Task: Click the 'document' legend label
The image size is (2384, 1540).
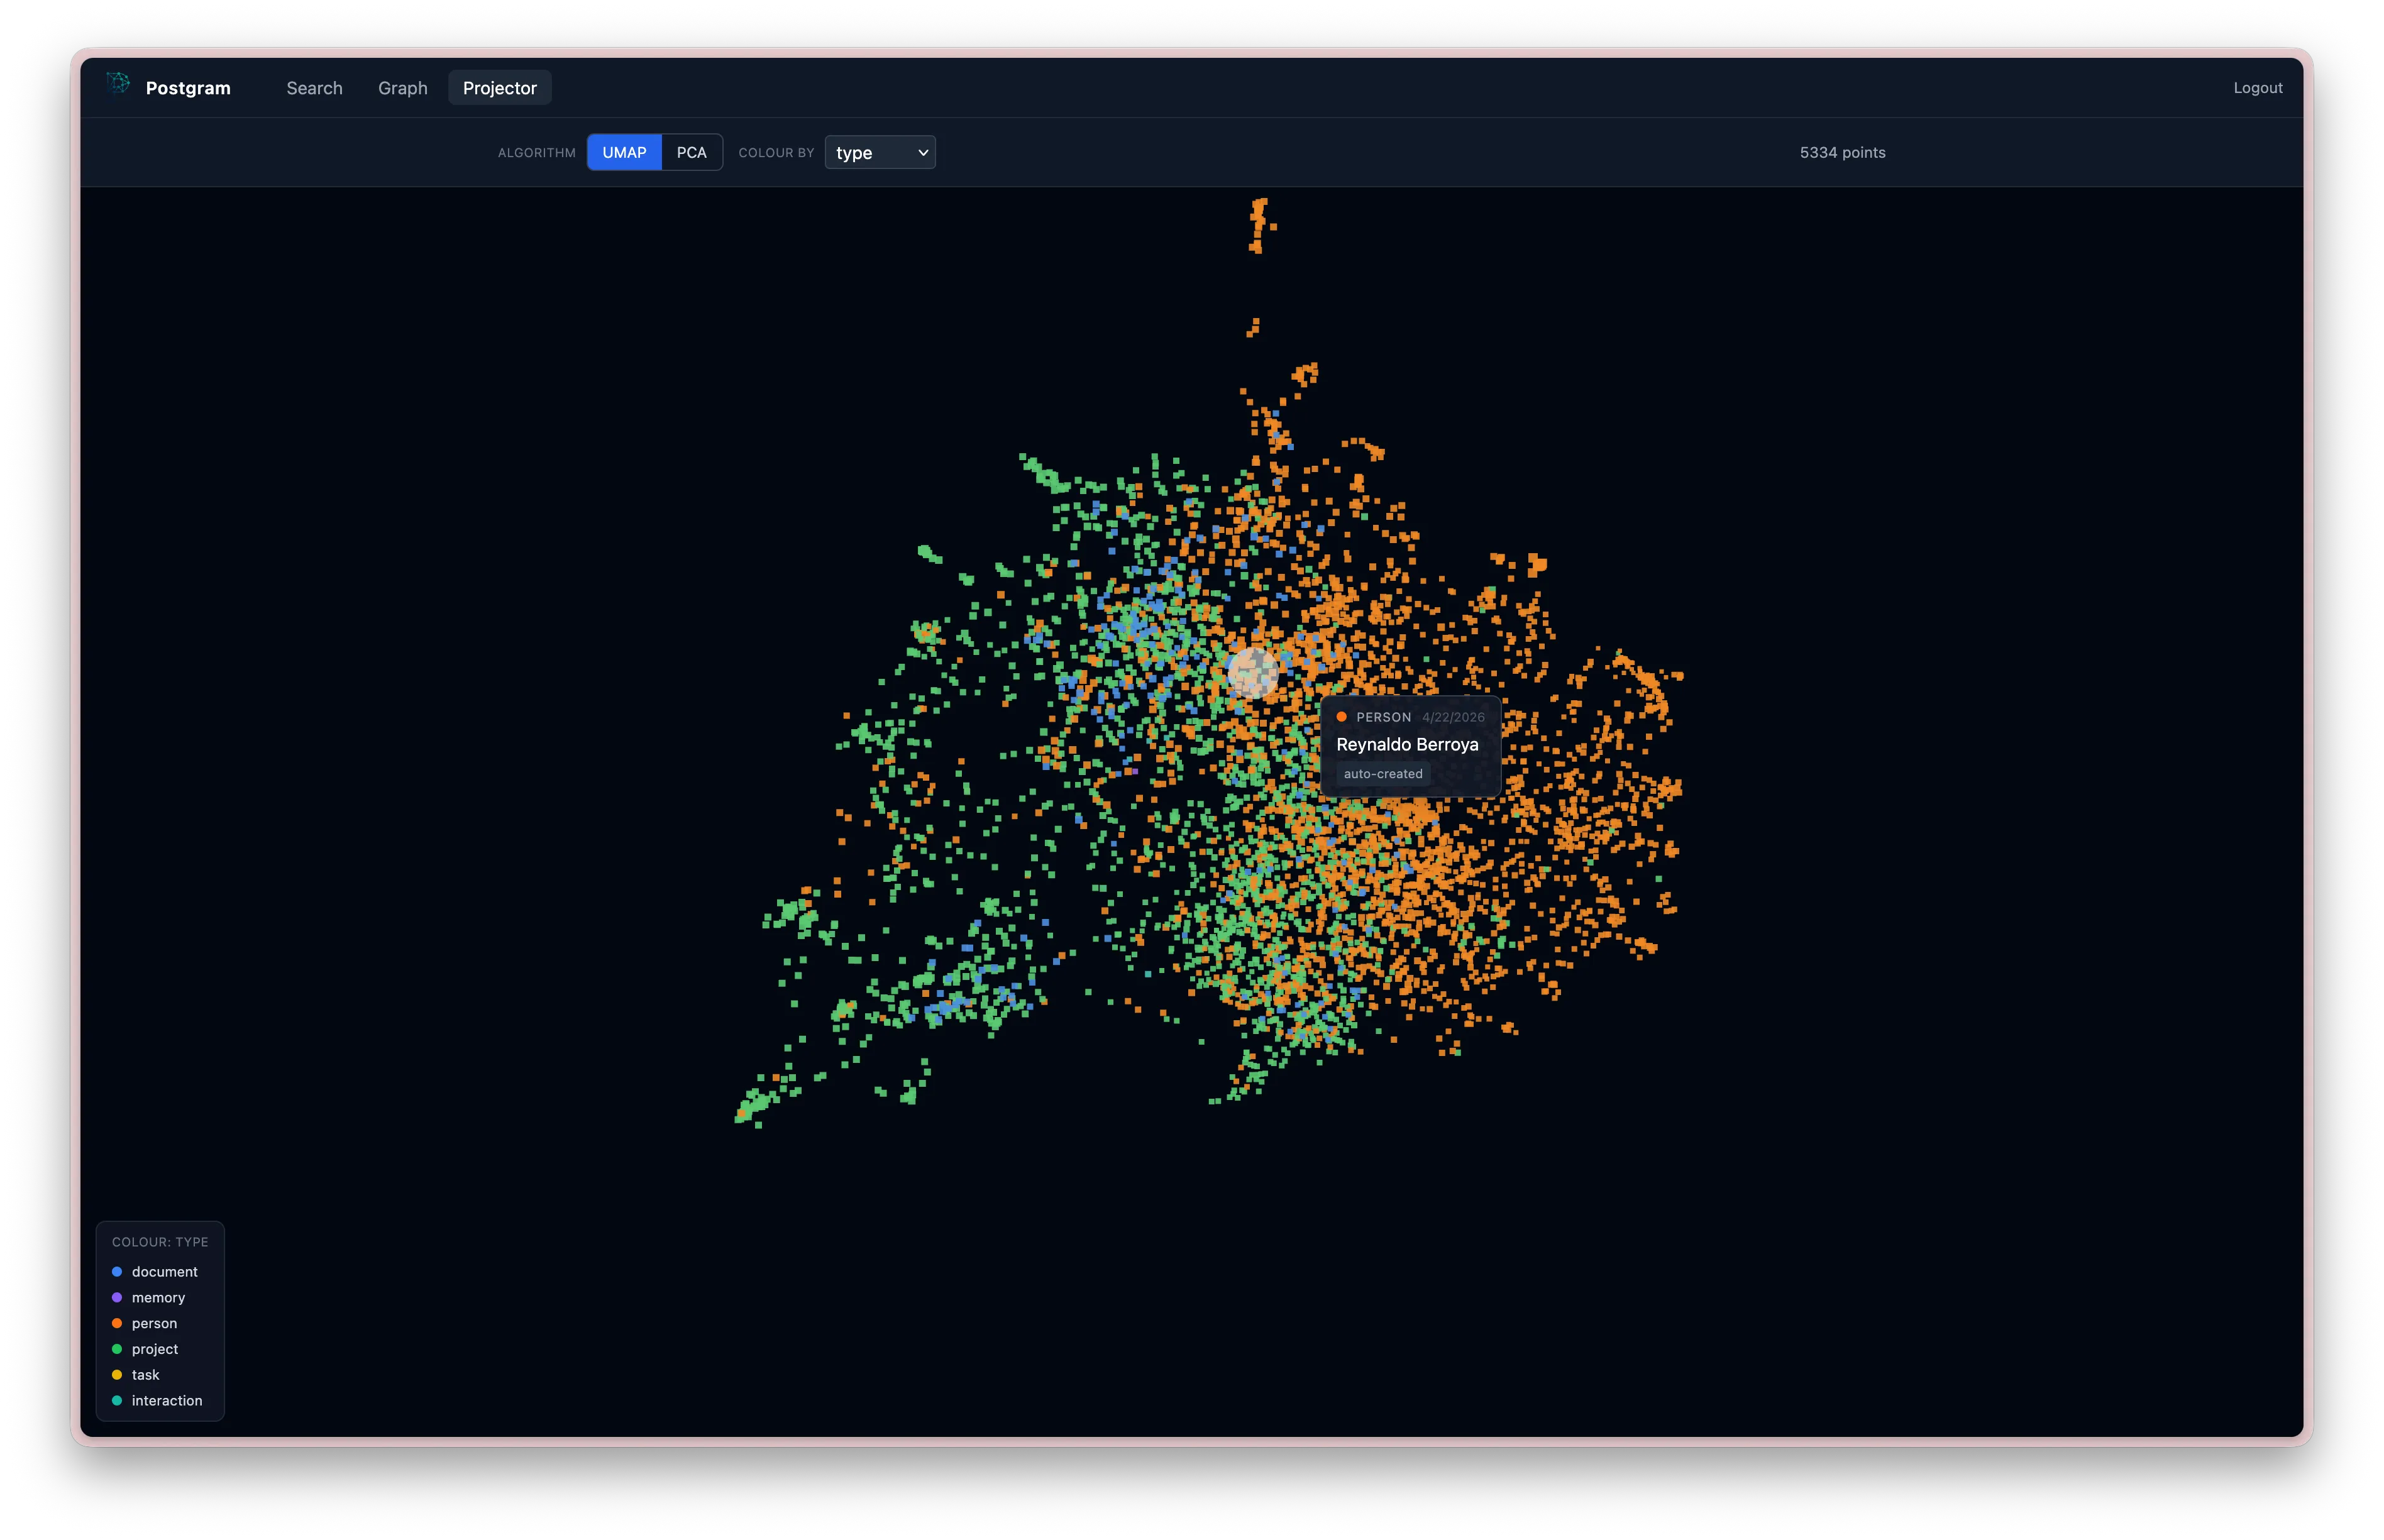Action: click(165, 1271)
